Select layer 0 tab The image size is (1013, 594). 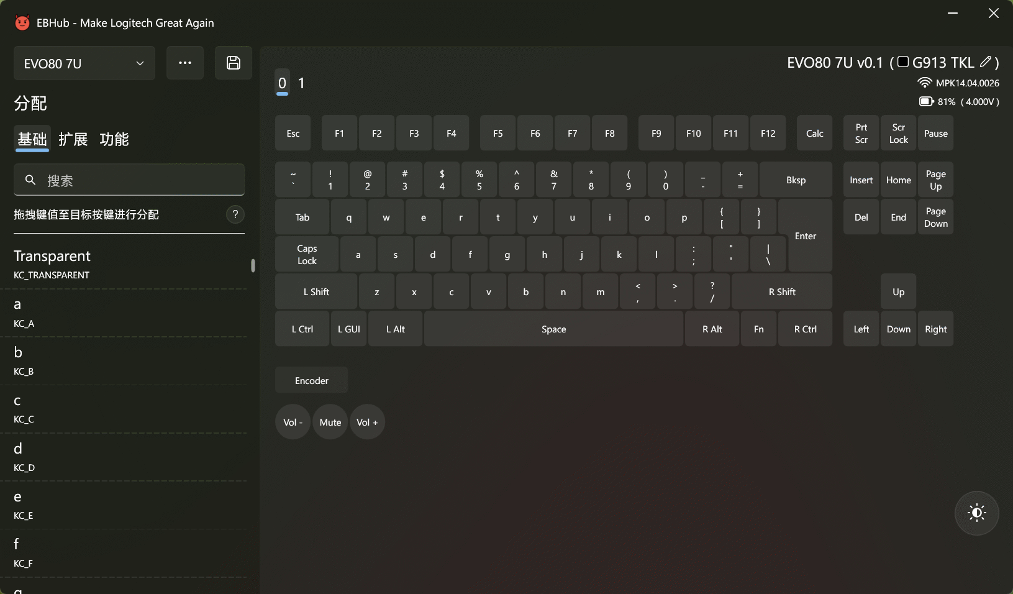282,83
